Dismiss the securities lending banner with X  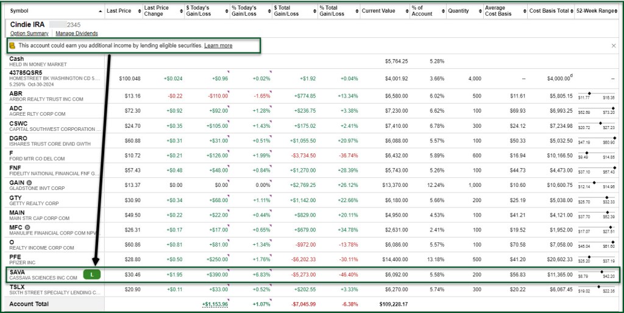click(613, 46)
